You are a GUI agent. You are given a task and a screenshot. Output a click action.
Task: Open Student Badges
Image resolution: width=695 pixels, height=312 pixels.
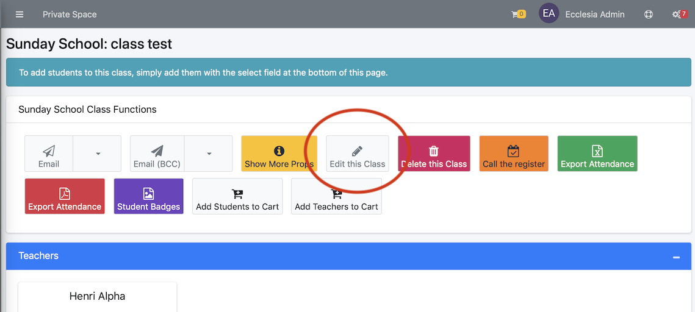148,196
